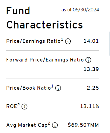Open Price/Earnings Ratio info tooltip icon
Viewport: 110px width, 133px height.
pyautogui.click(x=68, y=41)
